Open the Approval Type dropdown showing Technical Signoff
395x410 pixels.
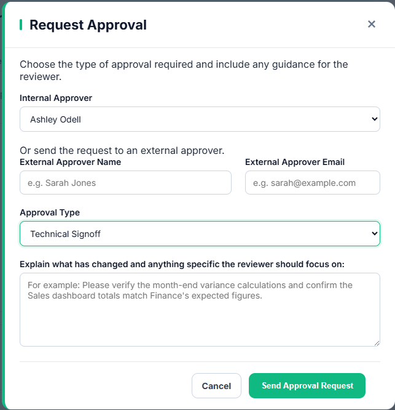point(200,234)
